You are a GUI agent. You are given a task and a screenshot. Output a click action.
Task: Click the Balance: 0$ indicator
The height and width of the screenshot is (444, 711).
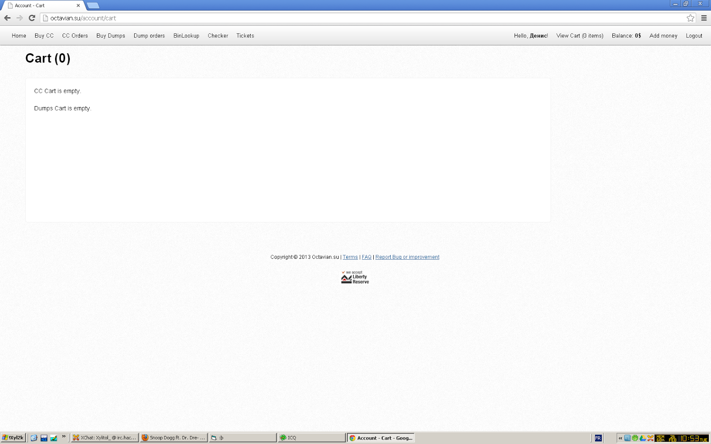[626, 36]
